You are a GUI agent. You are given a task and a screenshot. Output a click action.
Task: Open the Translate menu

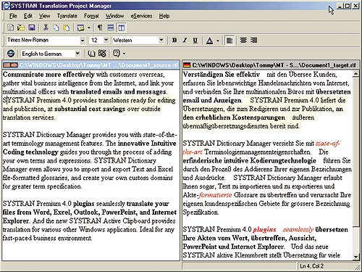coord(67,16)
